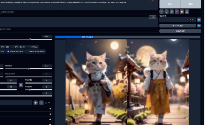Image resolution: width=205 pixels, height=125 pixels.
Task: Adjust the batch count slider under 512 row
Action: tap(39, 83)
